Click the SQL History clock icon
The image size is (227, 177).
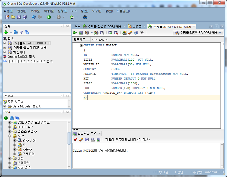pyautogui.click(x=136, y=33)
